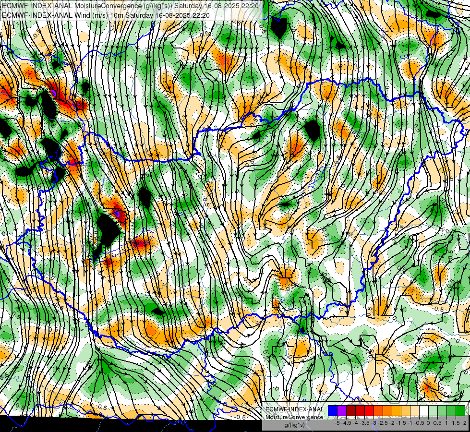Image resolution: width=470 pixels, height=432 pixels.
Task: Click the legend label MoistureConvergence
Action: (x=294, y=417)
